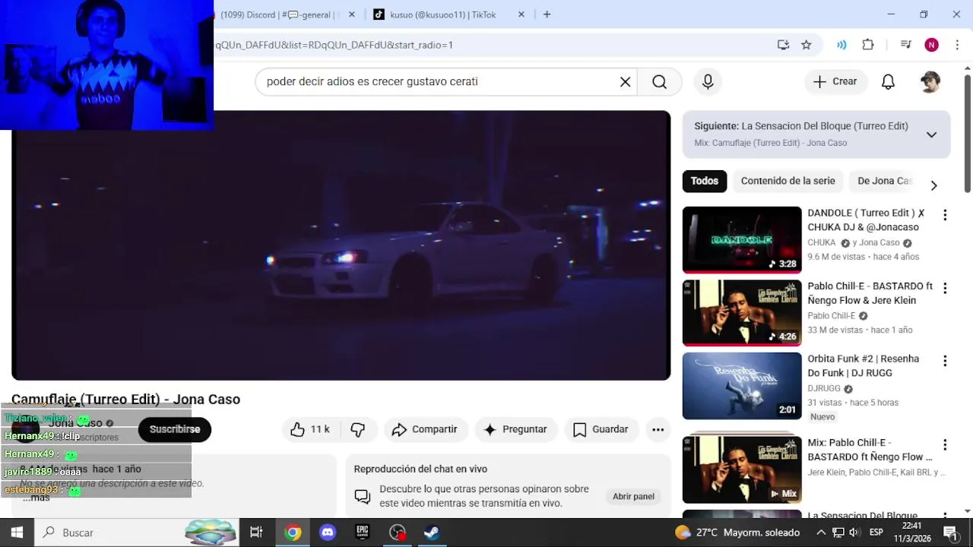Open a new Chrome tab

[547, 14]
